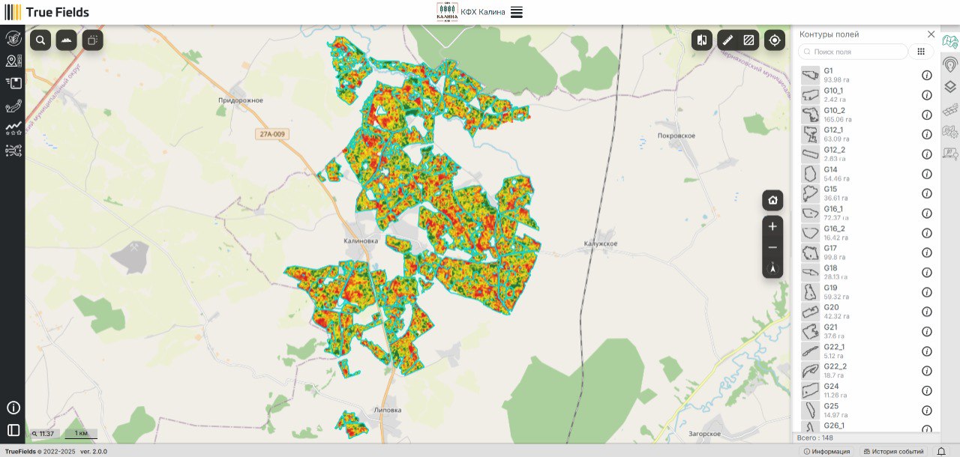The image size is (960, 457).
Task: Open История событий in the status bar
Action: 892,451
